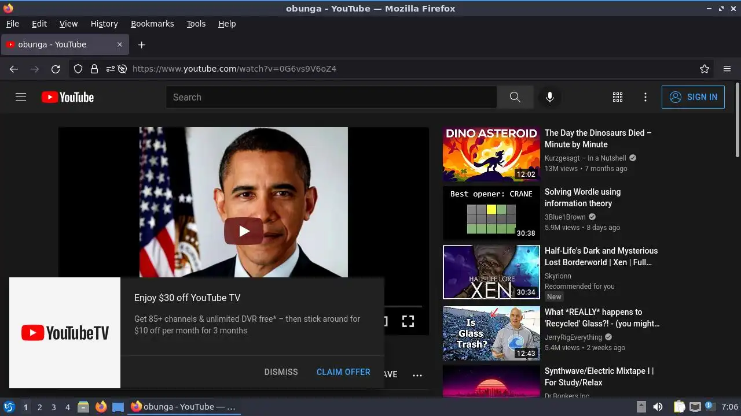Screen dimensions: 741x416
Task: Switch to workspace 4
Action: 67,407
